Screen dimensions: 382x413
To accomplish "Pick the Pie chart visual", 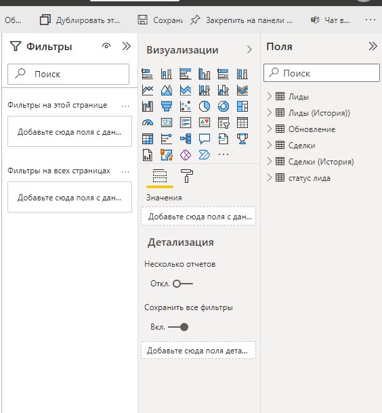I will [205, 106].
